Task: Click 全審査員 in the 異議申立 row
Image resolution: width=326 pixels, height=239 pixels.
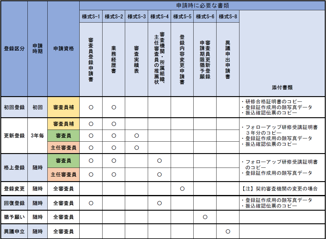Action: [x=63, y=231]
